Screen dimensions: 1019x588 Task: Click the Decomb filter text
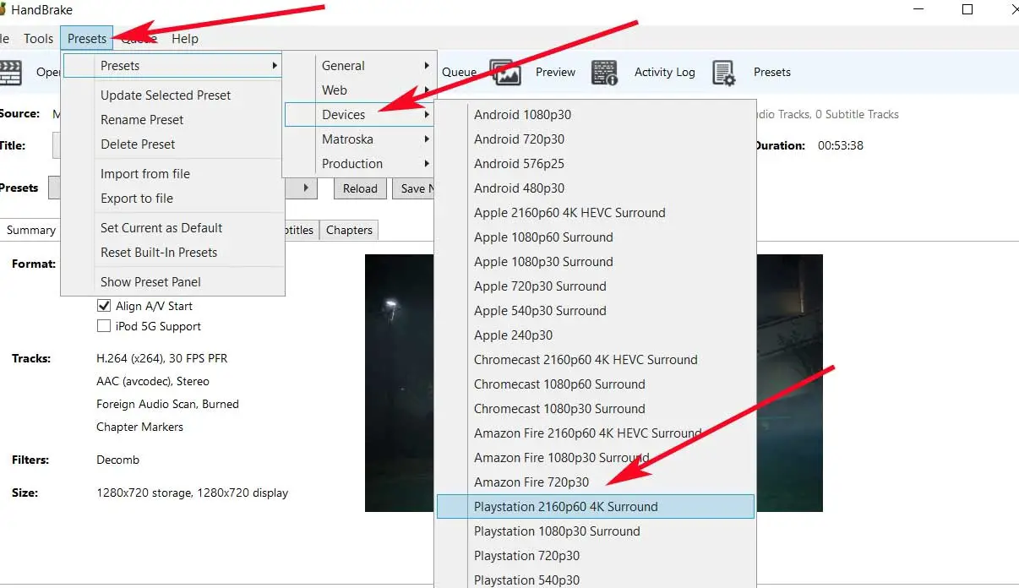(117, 460)
